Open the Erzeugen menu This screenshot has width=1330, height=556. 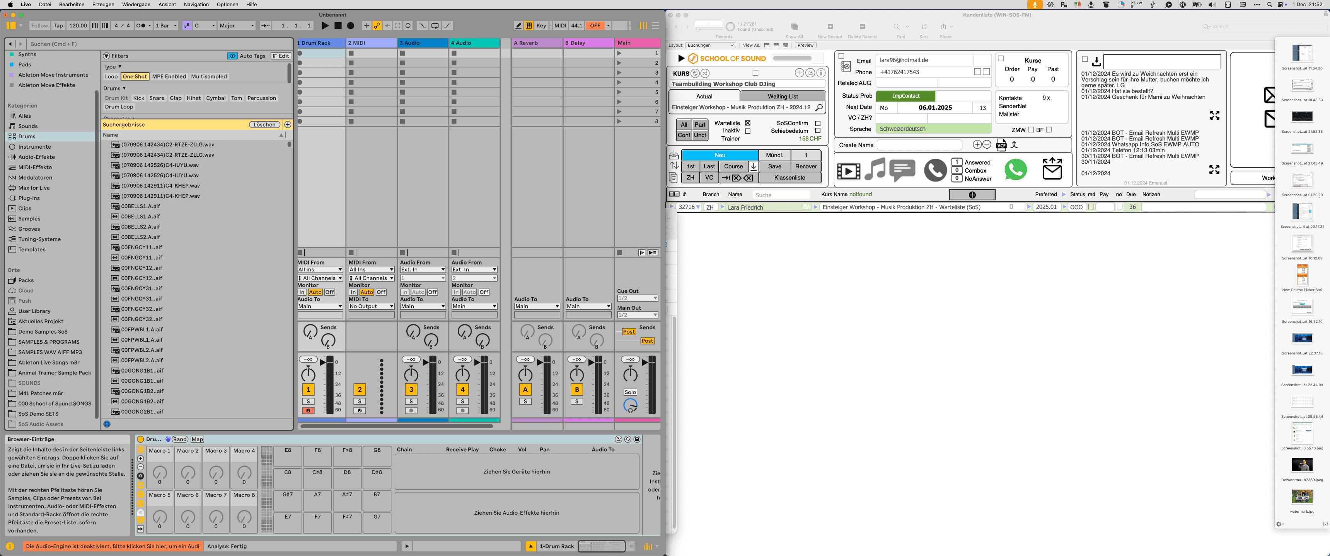tap(103, 4)
